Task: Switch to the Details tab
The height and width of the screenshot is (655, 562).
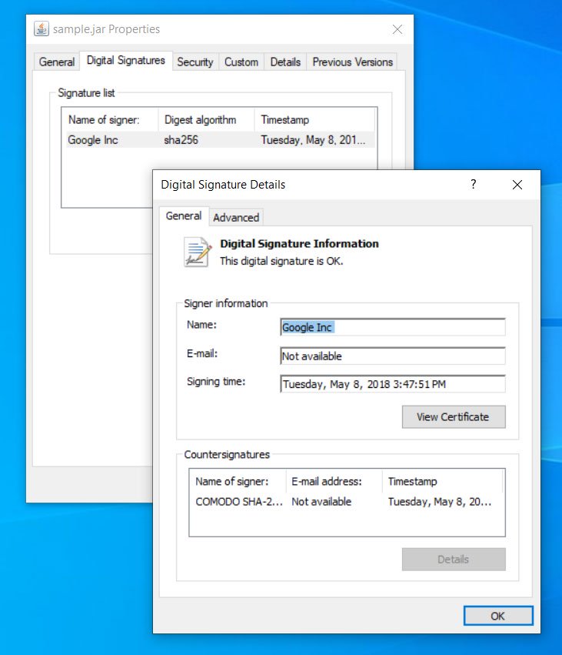Action: tap(285, 62)
